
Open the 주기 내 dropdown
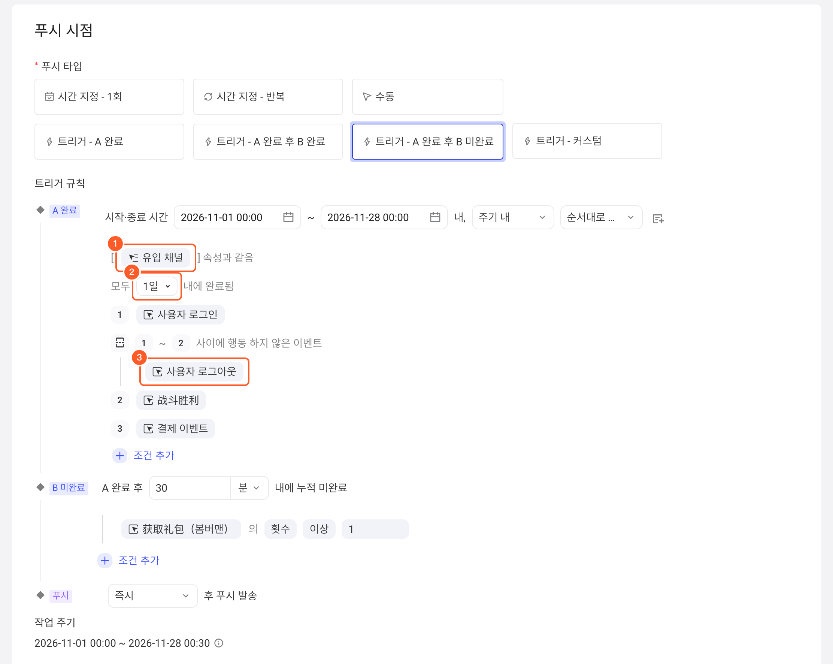[x=513, y=217]
